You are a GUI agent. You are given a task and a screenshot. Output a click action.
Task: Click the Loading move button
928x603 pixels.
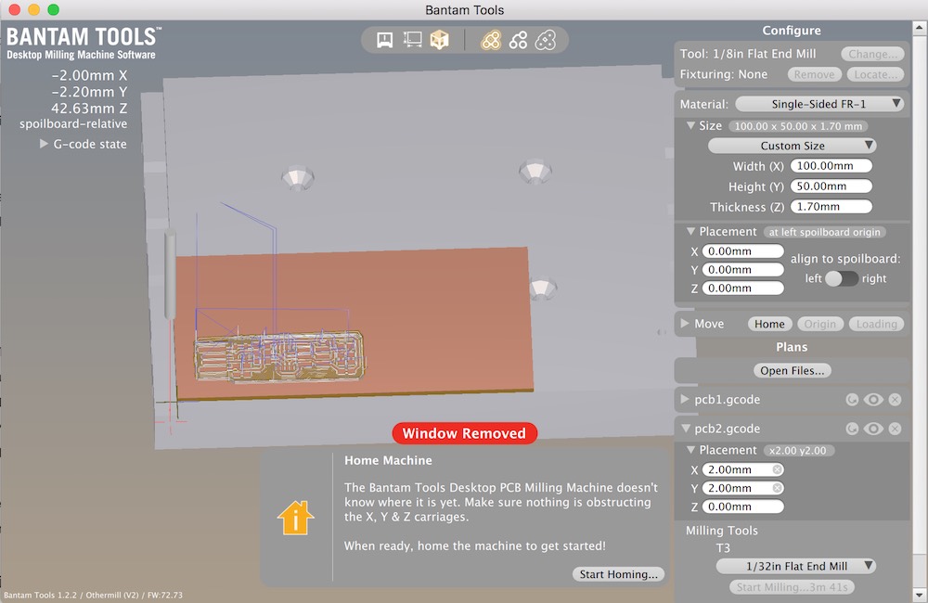tap(877, 324)
